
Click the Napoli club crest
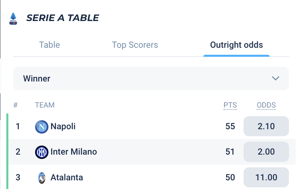coord(42,127)
